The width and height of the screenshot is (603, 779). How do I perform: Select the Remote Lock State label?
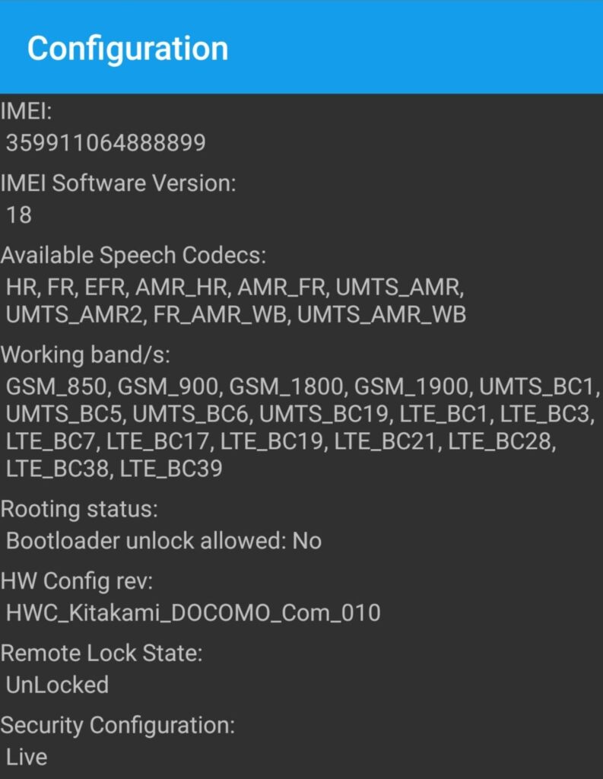(x=102, y=653)
